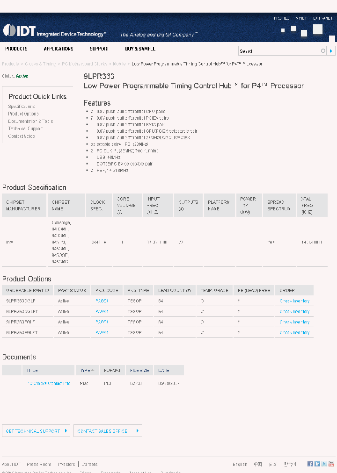Click the Type column sort arrow

(x=93, y=370)
